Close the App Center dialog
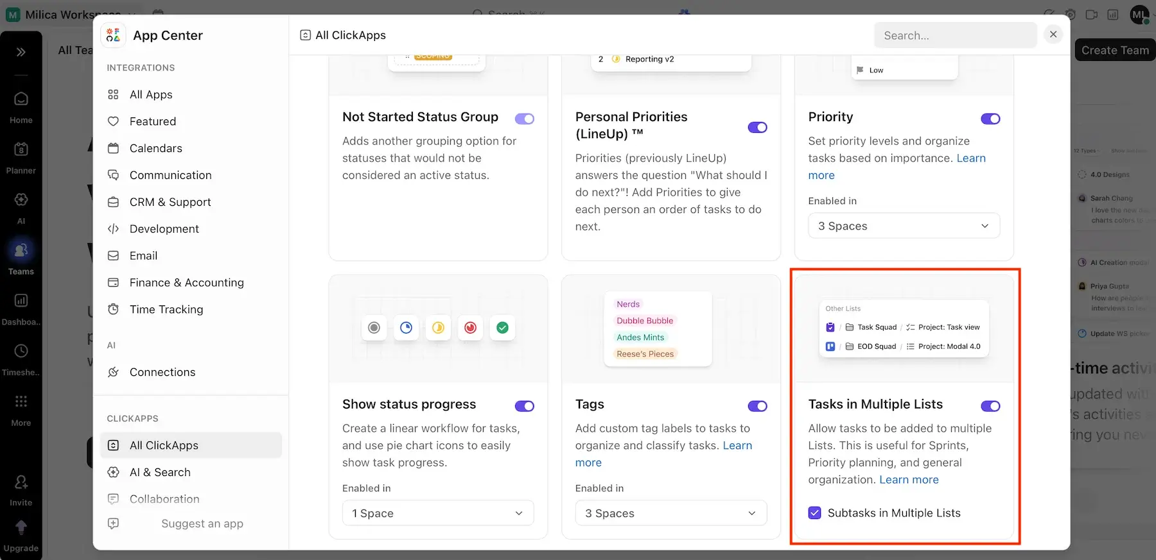The height and width of the screenshot is (560, 1156). point(1053,35)
